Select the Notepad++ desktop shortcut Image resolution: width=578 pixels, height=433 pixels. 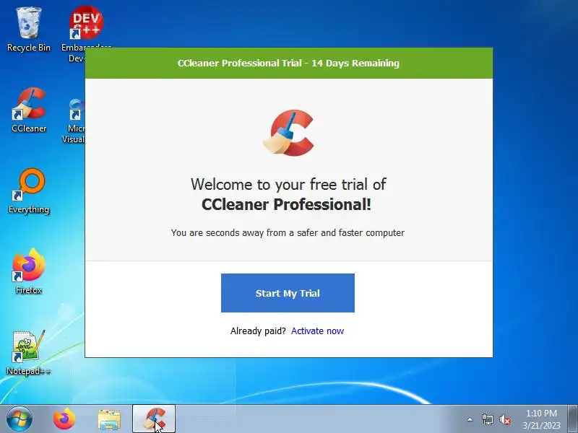click(29, 353)
